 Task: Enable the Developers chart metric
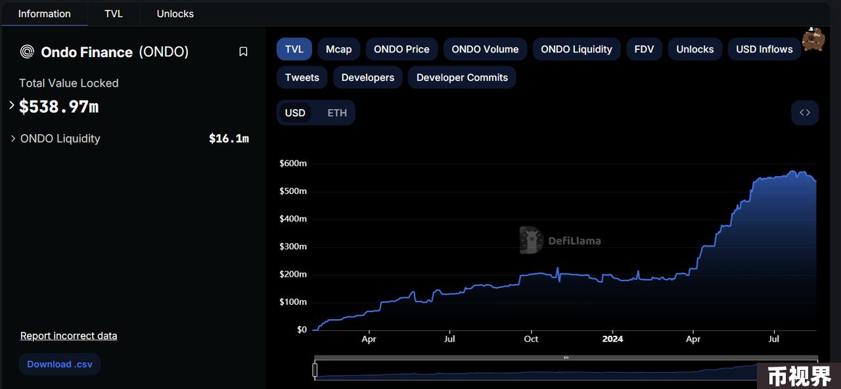coord(368,78)
